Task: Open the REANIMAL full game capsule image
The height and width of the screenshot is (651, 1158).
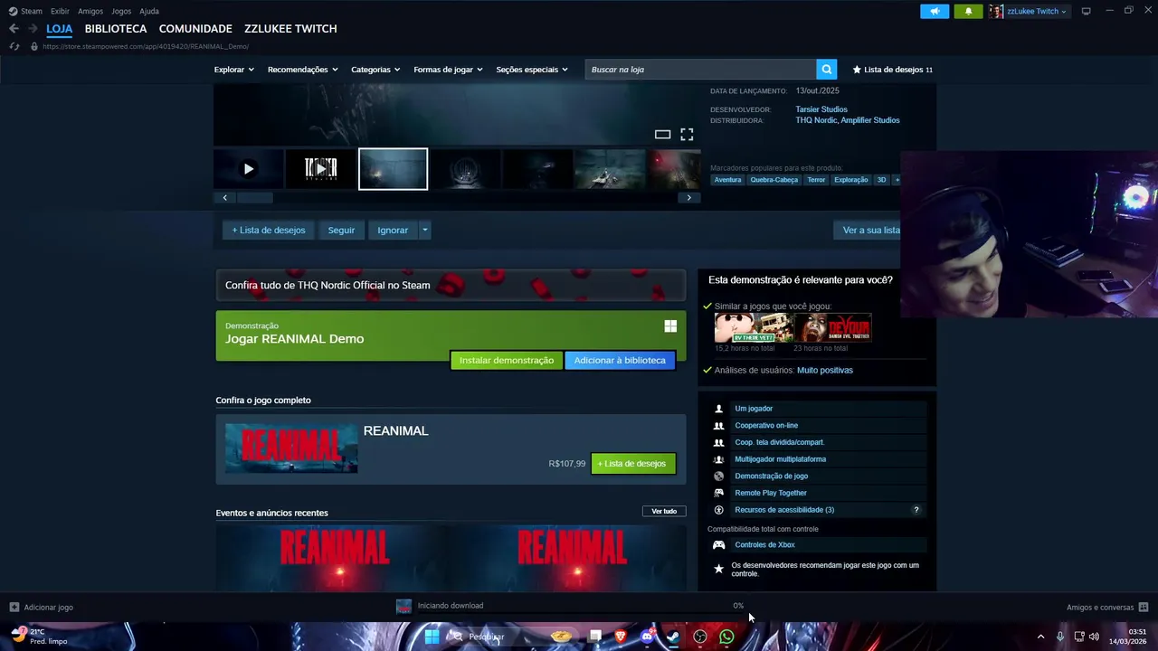Action: [x=291, y=448]
